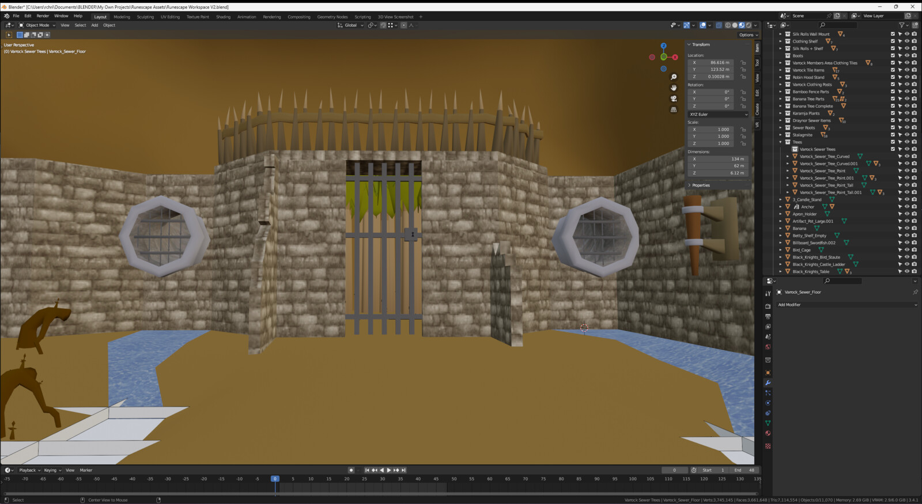Toggle auto keying record button
Screen dimensions: 922x504
351,470
